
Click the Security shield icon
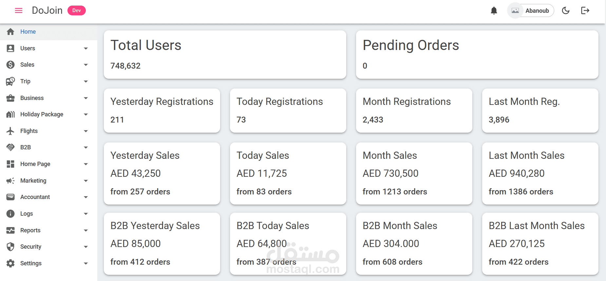10,247
